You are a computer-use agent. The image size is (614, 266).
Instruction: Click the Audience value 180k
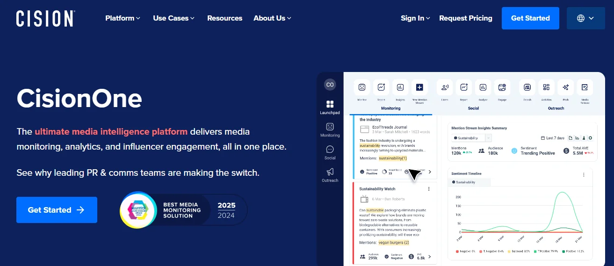(x=493, y=153)
